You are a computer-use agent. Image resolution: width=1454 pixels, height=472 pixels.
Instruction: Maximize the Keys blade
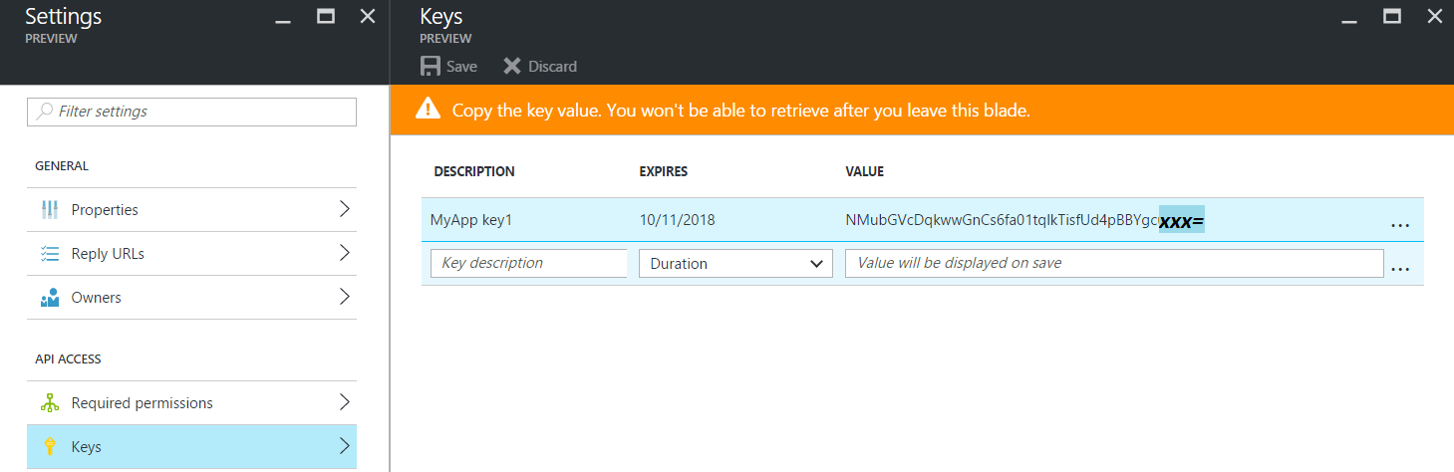(x=1392, y=16)
